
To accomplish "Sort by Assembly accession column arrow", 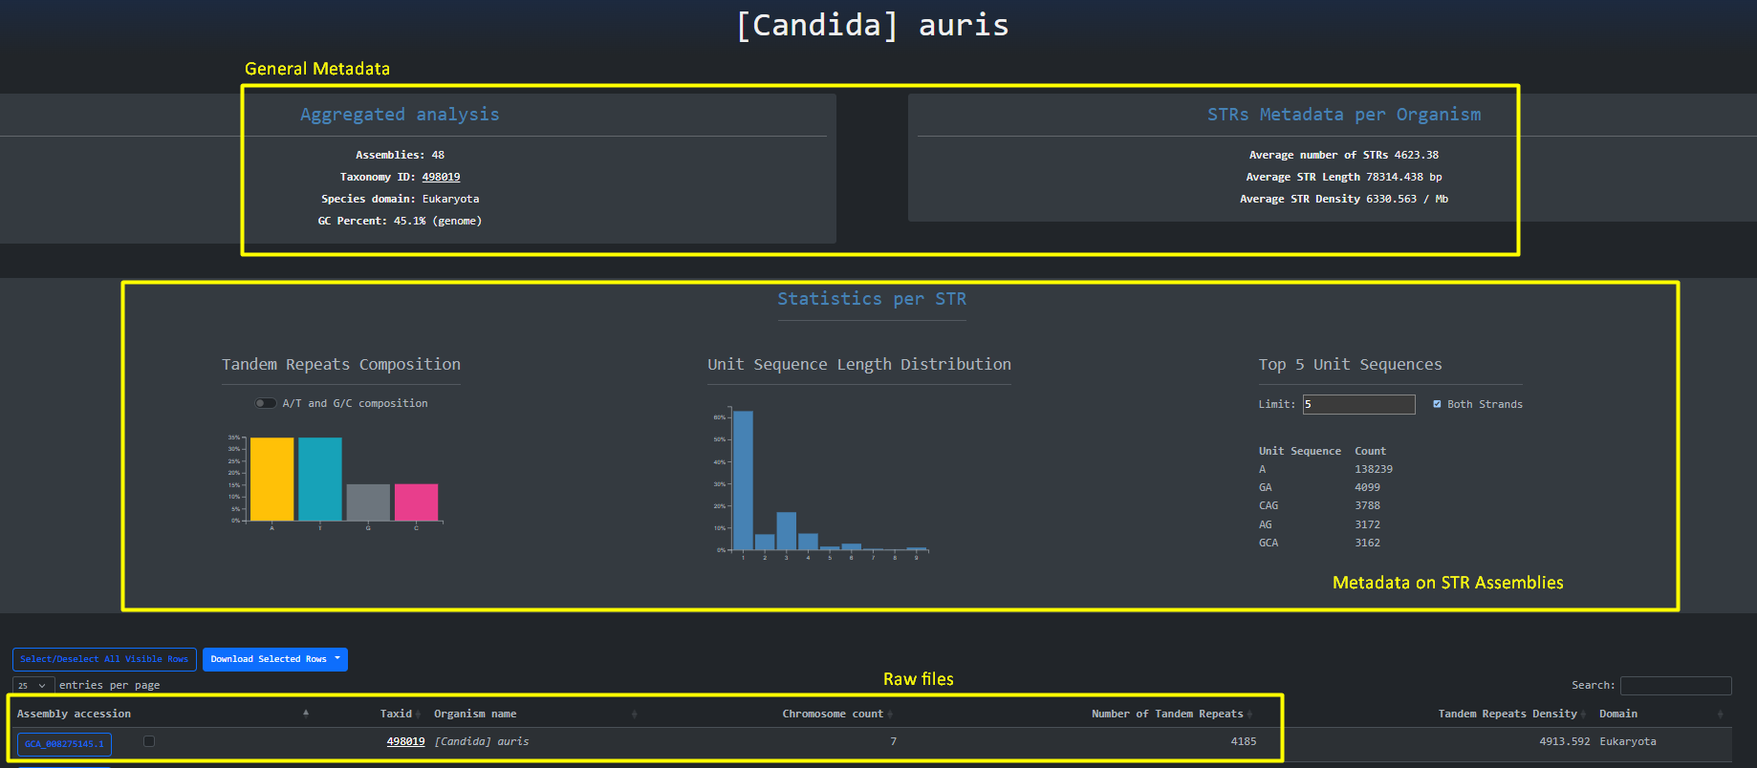I will (306, 714).
